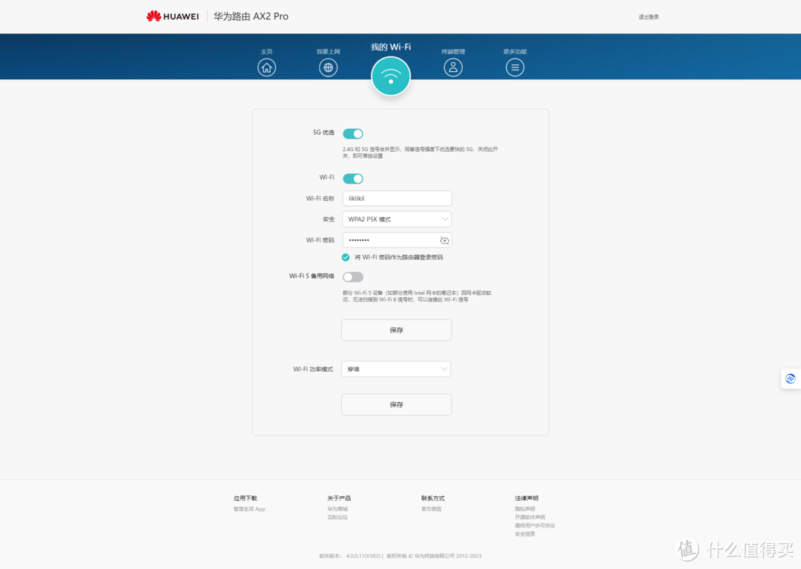Click the Wi-Fi 5 设备 explanation text
This screenshot has width=801, height=569.
(x=417, y=296)
